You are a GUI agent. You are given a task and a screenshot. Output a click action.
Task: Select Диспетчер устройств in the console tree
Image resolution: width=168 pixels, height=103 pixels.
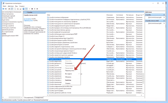(8, 26)
